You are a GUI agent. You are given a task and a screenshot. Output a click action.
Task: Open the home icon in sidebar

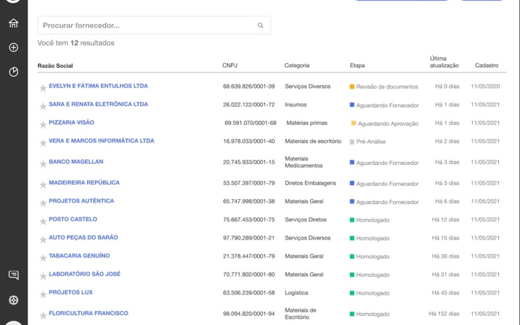14,23
